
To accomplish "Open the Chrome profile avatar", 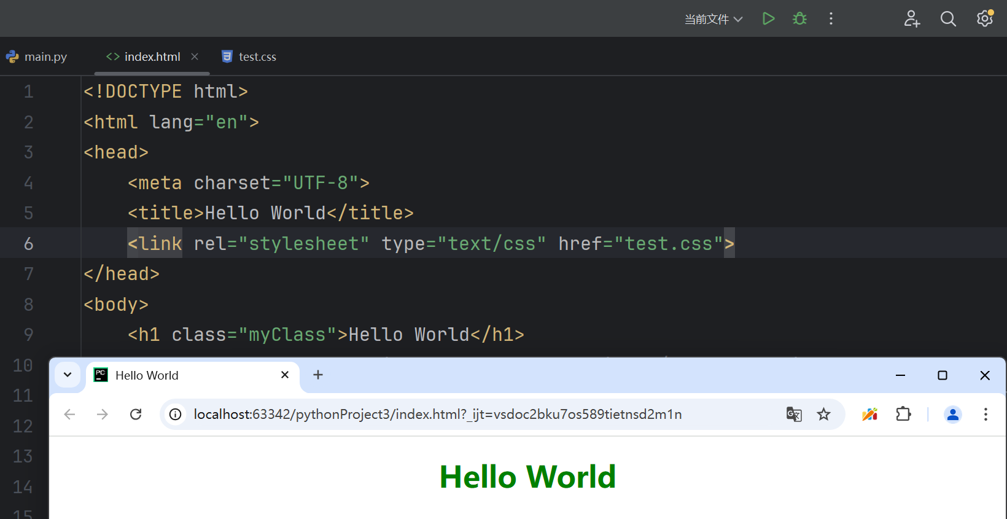I will tap(953, 415).
